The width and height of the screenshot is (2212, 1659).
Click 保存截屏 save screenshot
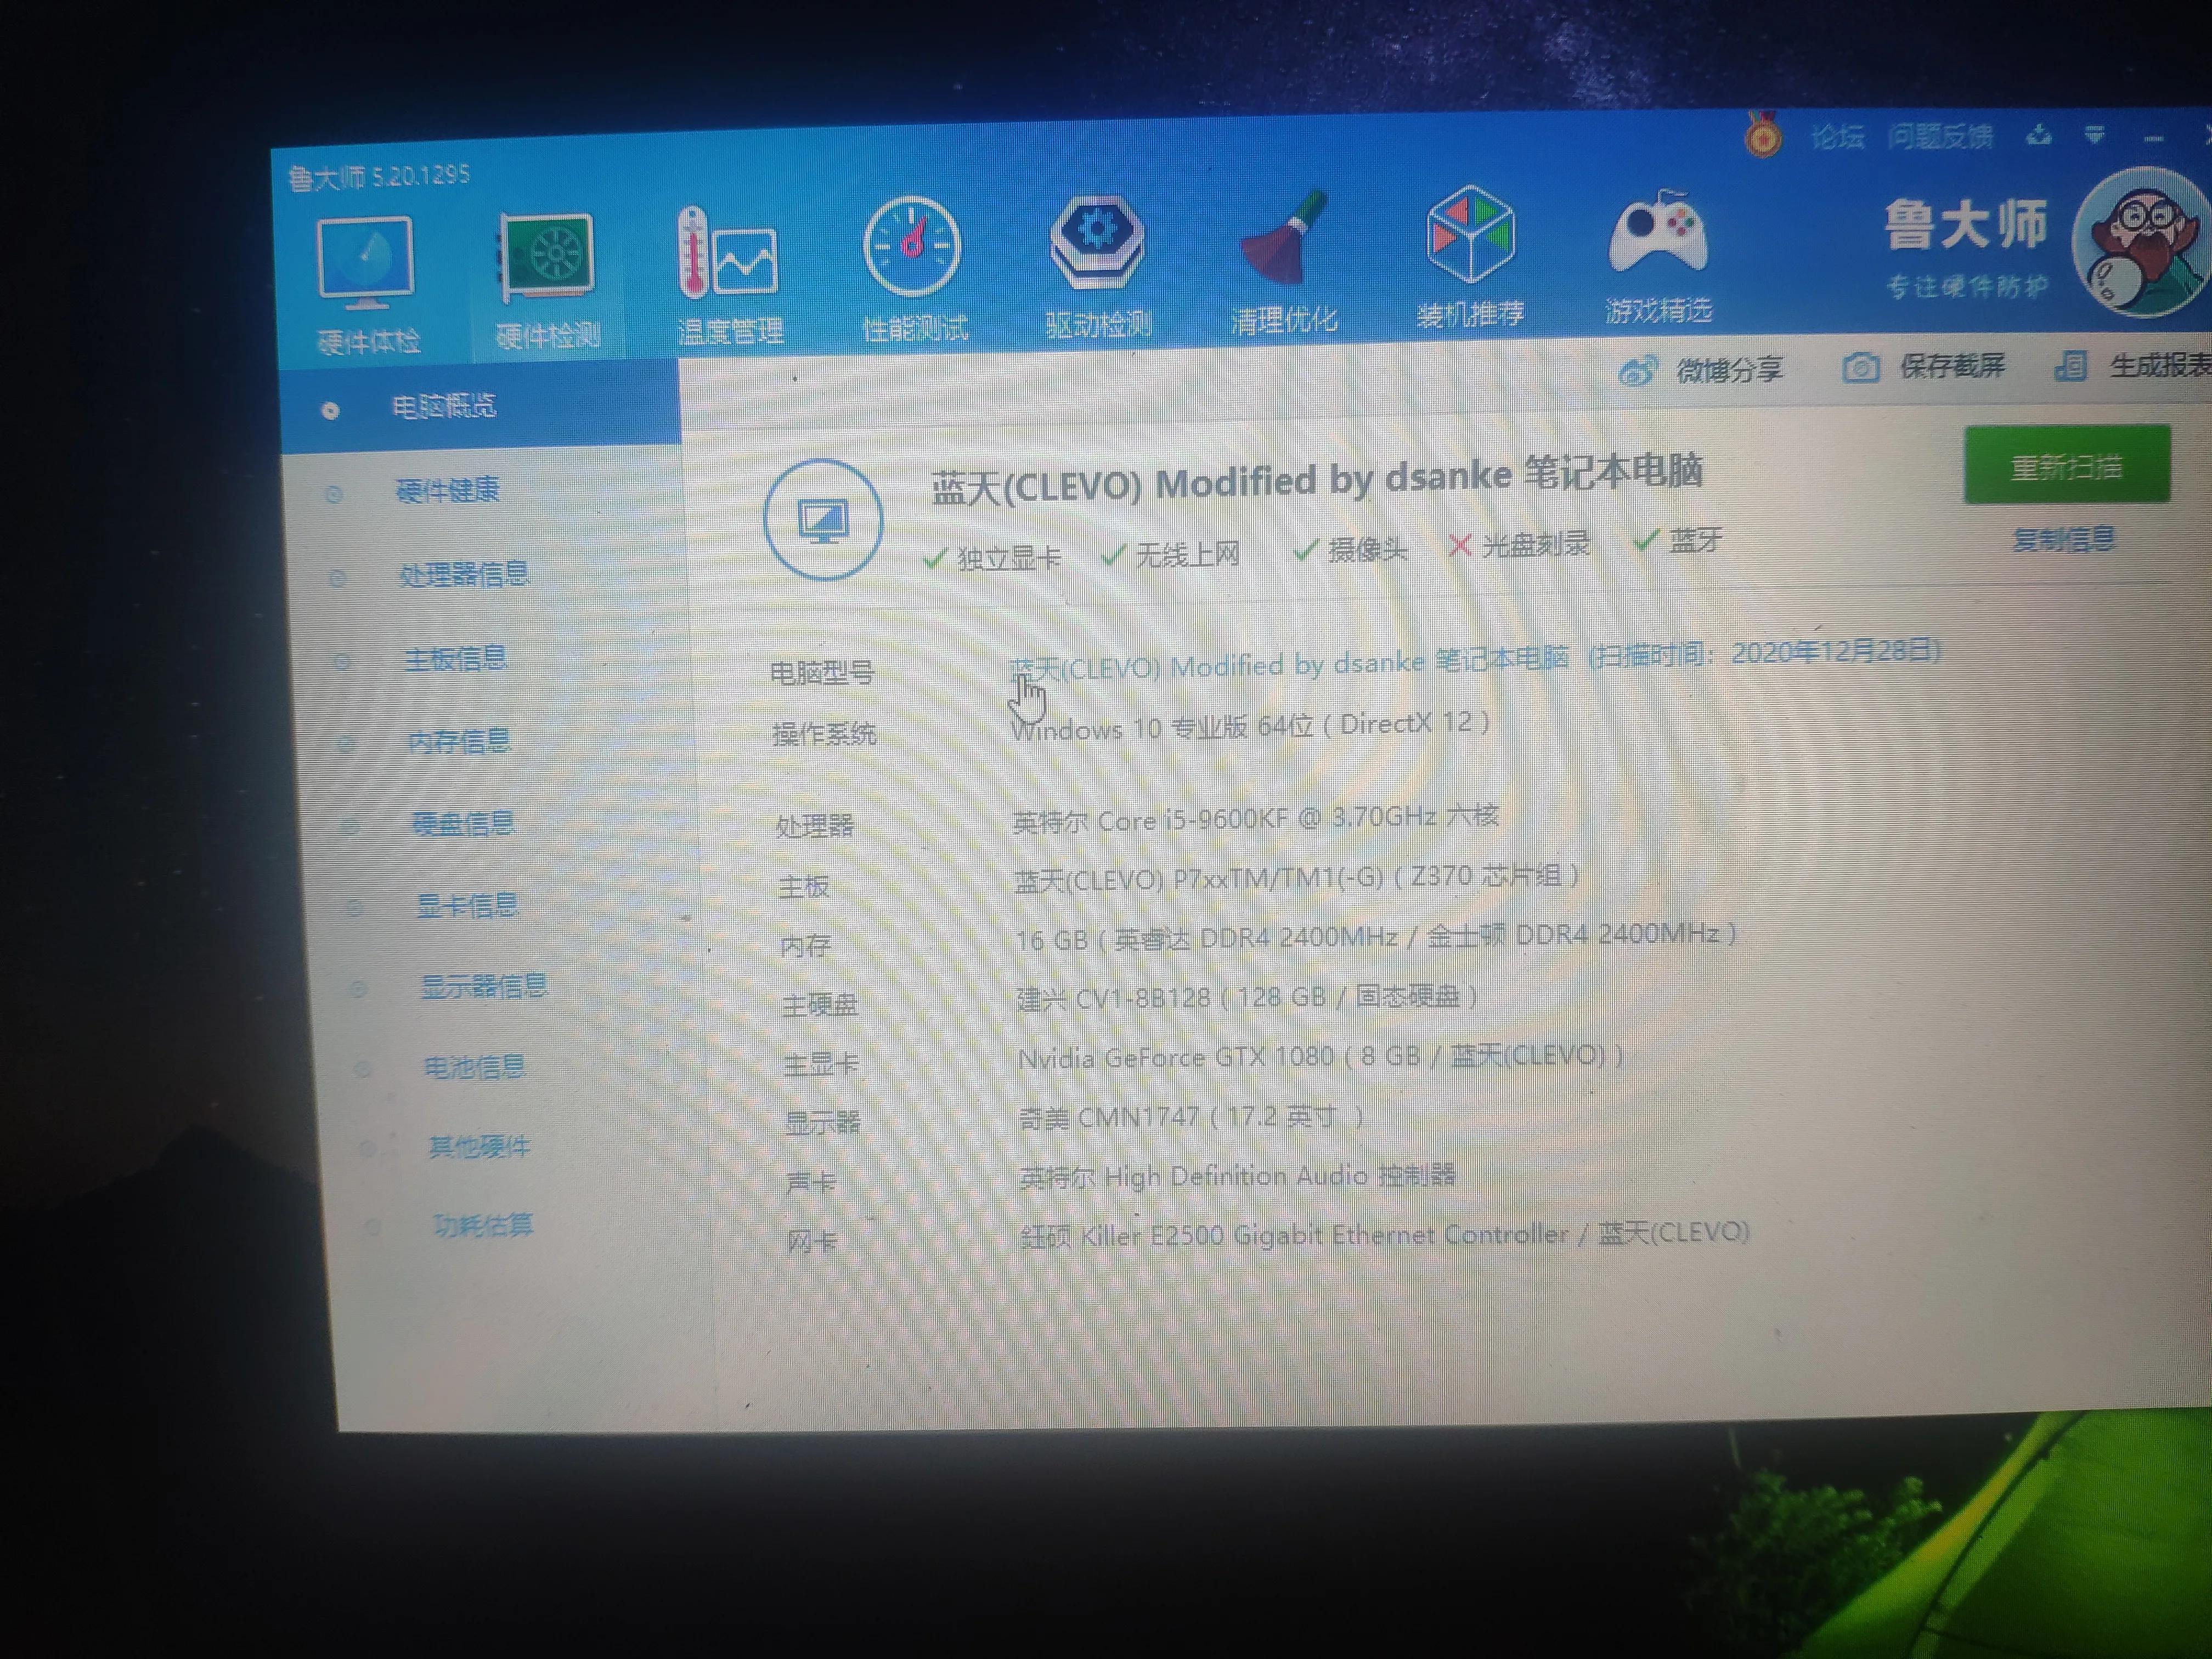(x=1923, y=367)
